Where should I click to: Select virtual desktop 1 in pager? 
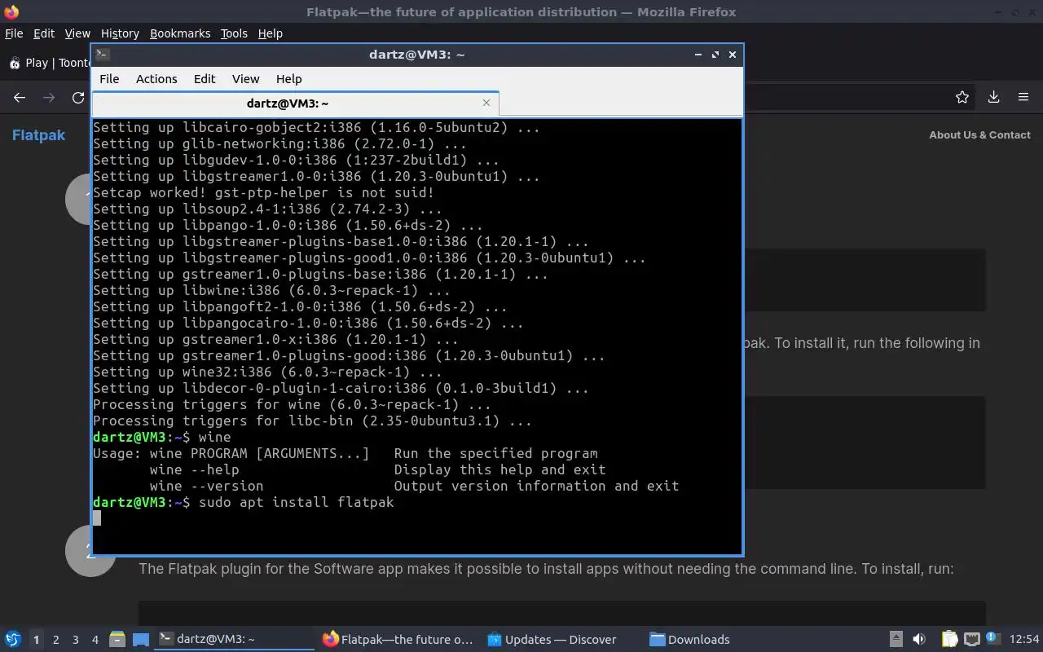(36, 640)
